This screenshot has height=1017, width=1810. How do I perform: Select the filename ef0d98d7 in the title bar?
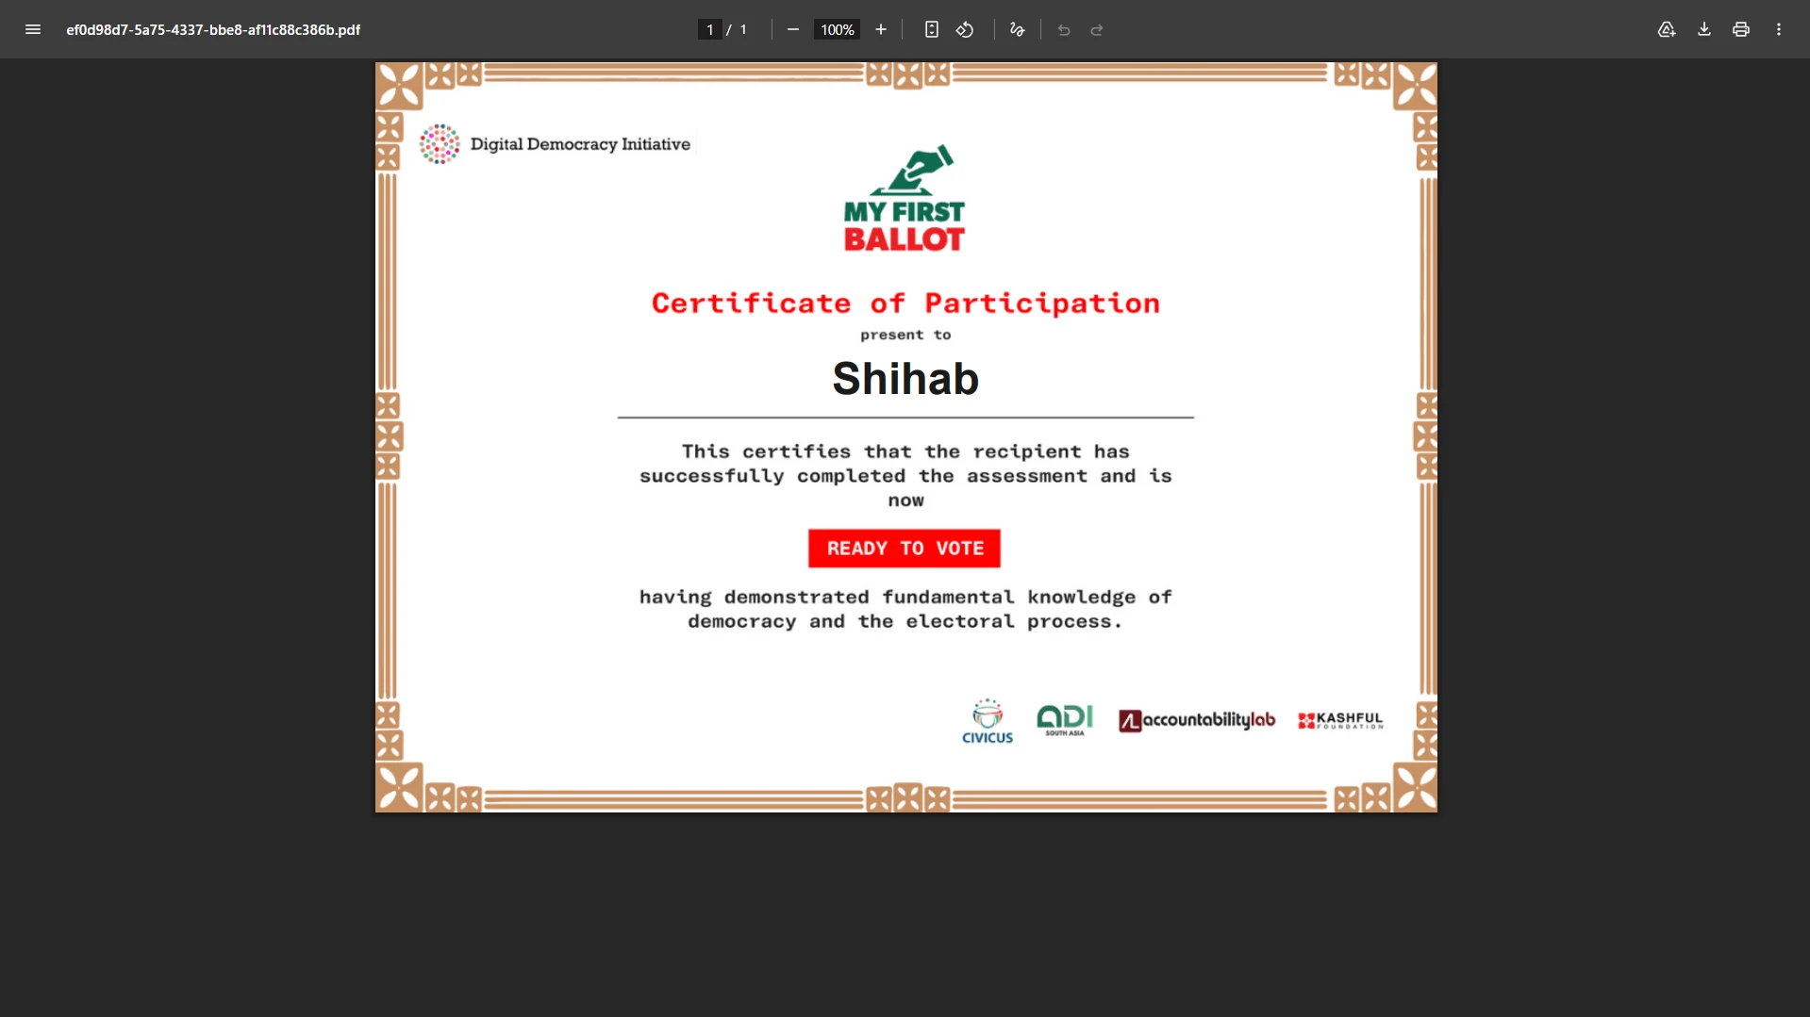(x=212, y=29)
